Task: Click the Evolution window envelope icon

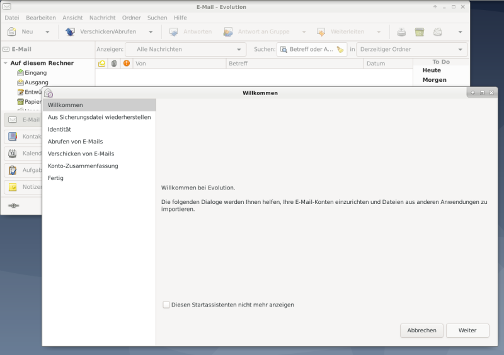Action: pyautogui.click(x=7, y=6)
